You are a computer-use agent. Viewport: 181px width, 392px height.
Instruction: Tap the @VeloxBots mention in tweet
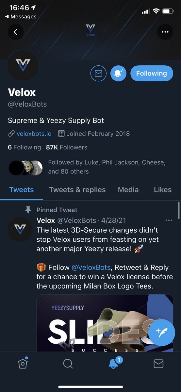click(91, 267)
